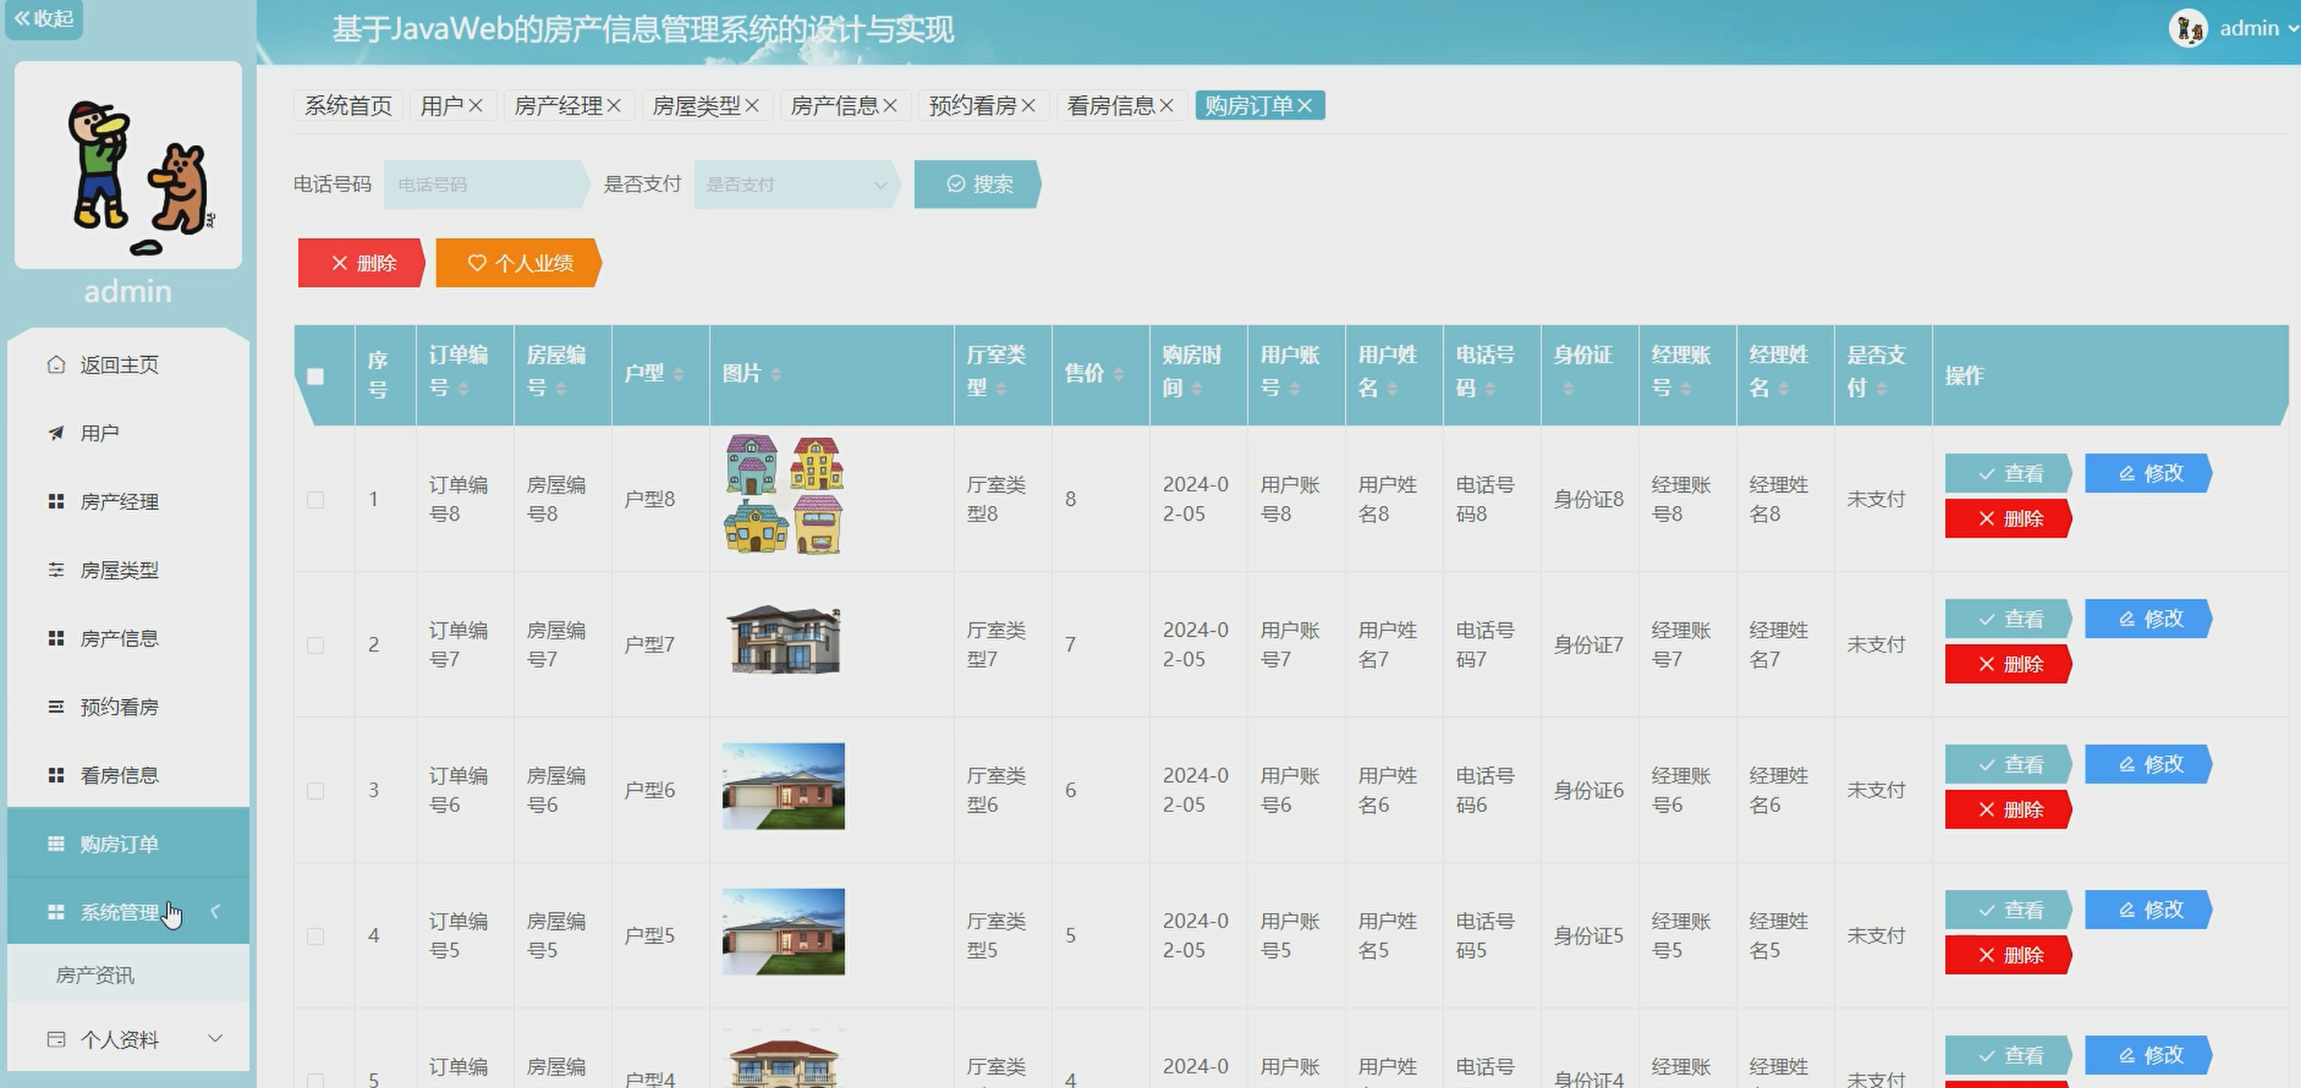Sort by 购房时间 column arrows
The image size is (2301, 1088).
(x=1197, y=389)
